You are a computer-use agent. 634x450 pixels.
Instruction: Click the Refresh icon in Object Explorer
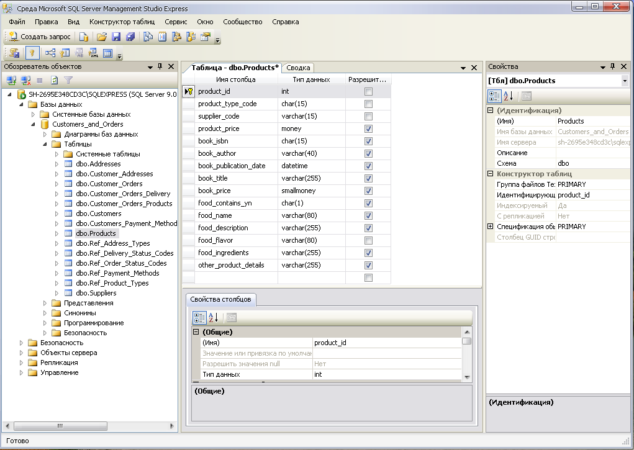click(x=54, y=80)
